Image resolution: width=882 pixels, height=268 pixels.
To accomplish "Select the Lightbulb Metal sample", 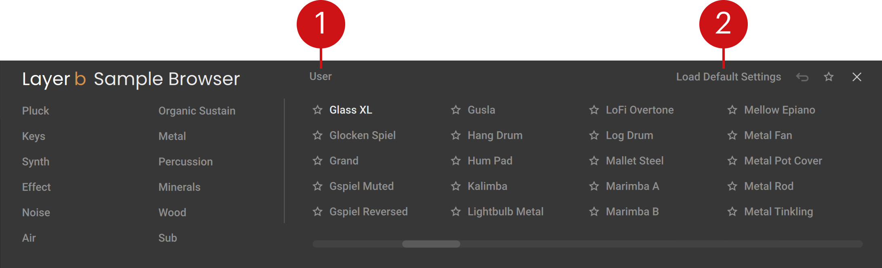I will (505, 211).
